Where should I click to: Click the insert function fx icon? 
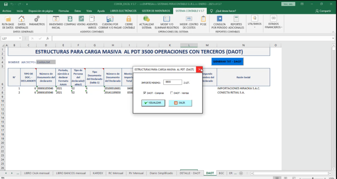pos(47,39)
